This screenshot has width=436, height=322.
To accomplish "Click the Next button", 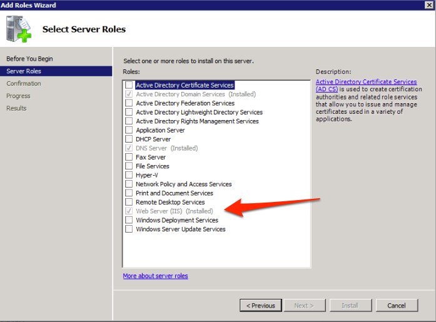I will [304, 305].
